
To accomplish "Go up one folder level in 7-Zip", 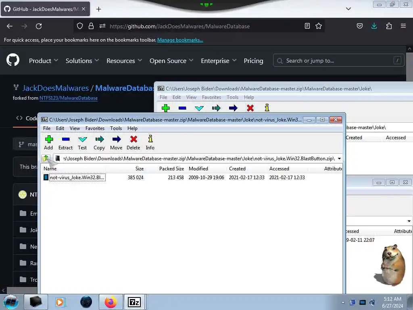I will (46, 158).
